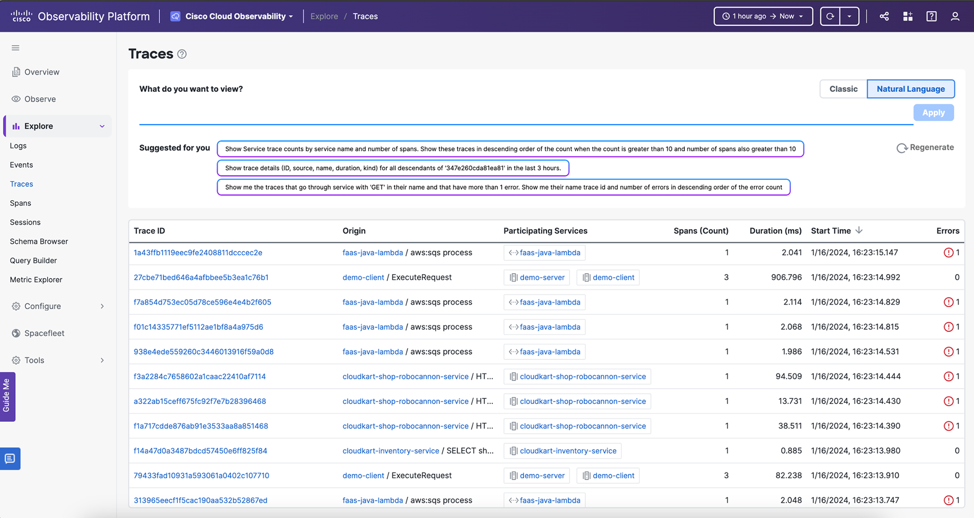Expand the Configure section chevron
The image size is (974, 518).
tap(102, 306)
